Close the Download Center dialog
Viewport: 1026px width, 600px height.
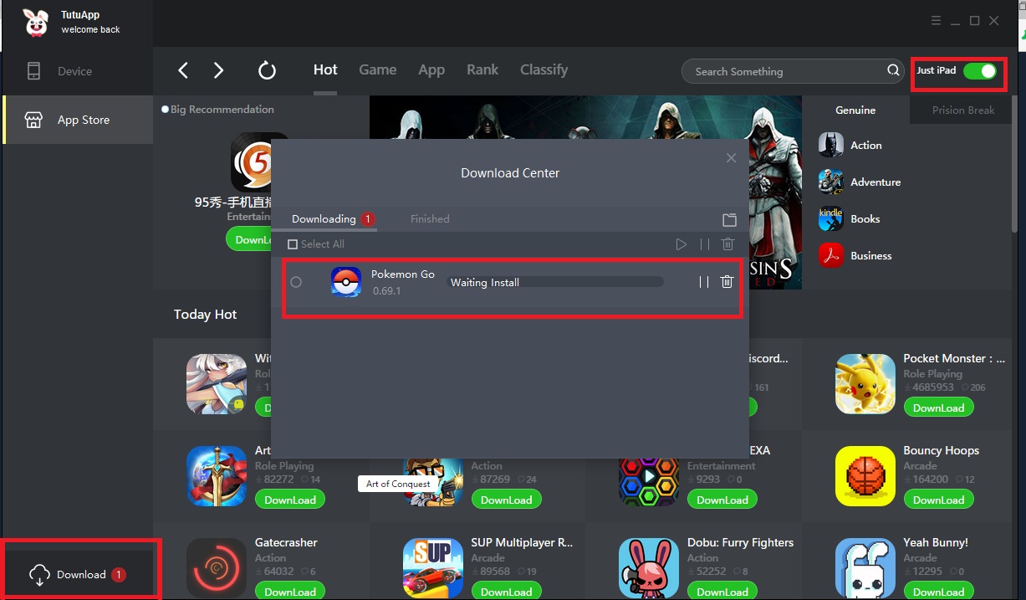pyautogui.click(x=731, y=158)
